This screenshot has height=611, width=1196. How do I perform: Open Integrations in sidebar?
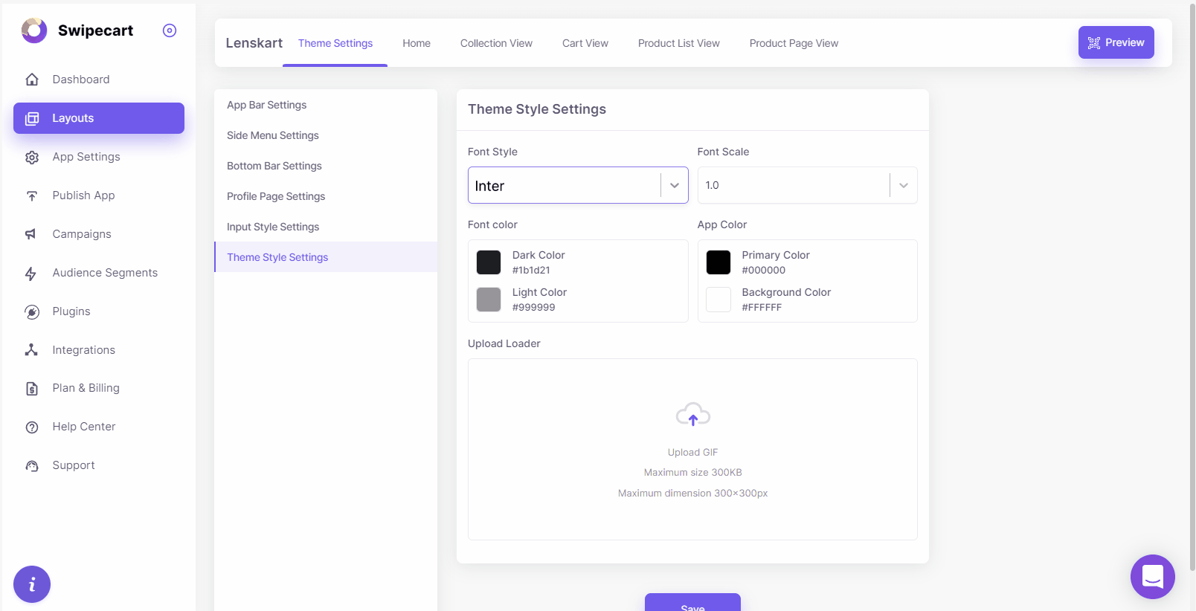[x=99, y=350]
